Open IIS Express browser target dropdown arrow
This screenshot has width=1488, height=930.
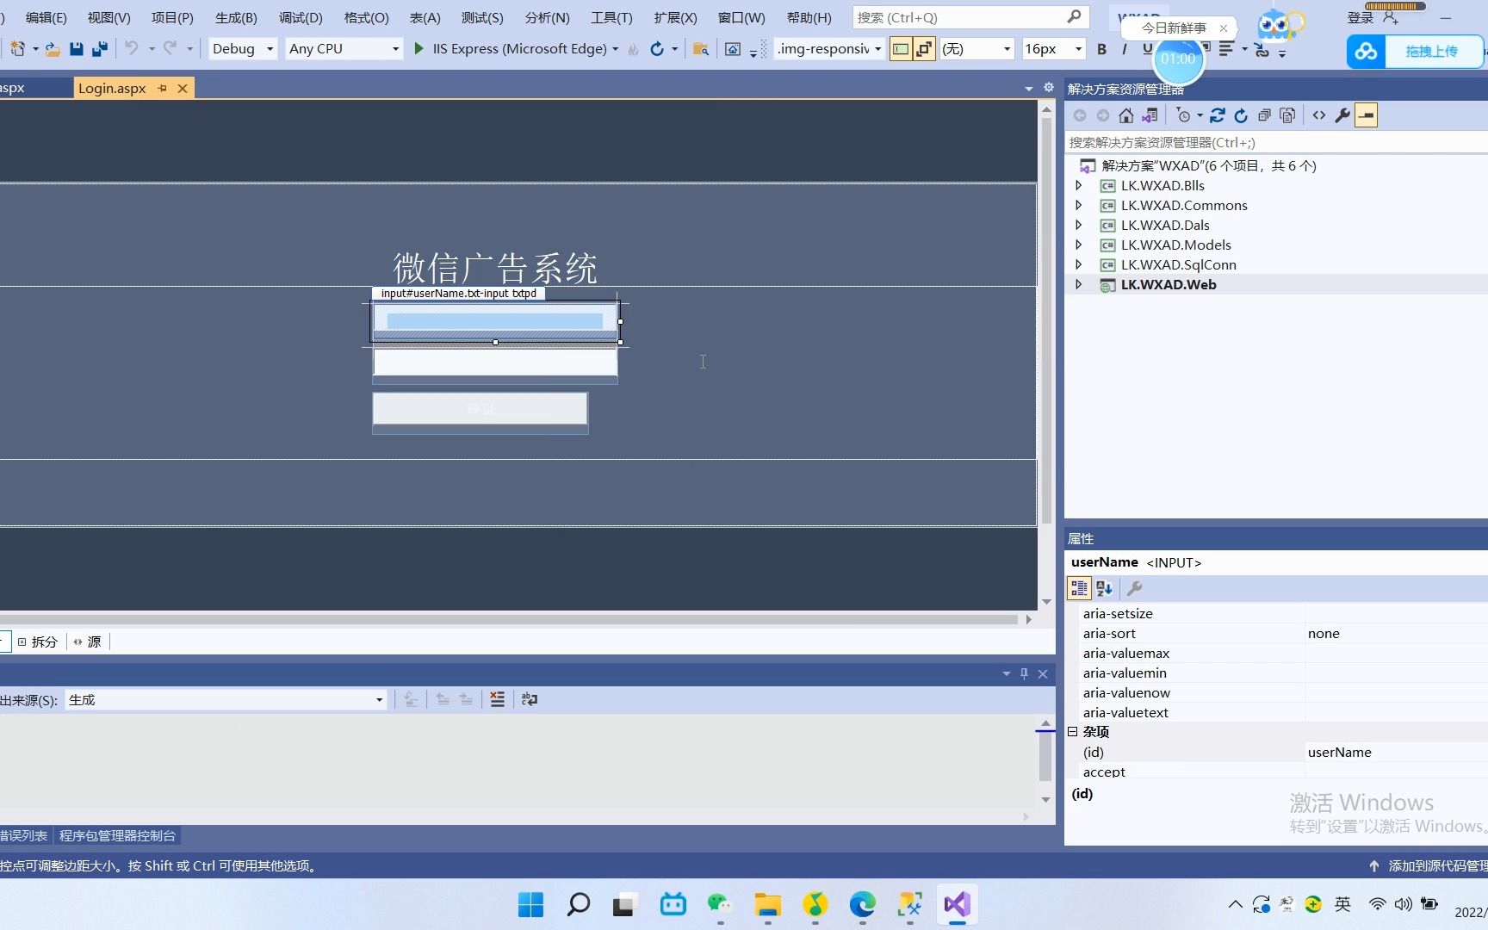[615, 49]
